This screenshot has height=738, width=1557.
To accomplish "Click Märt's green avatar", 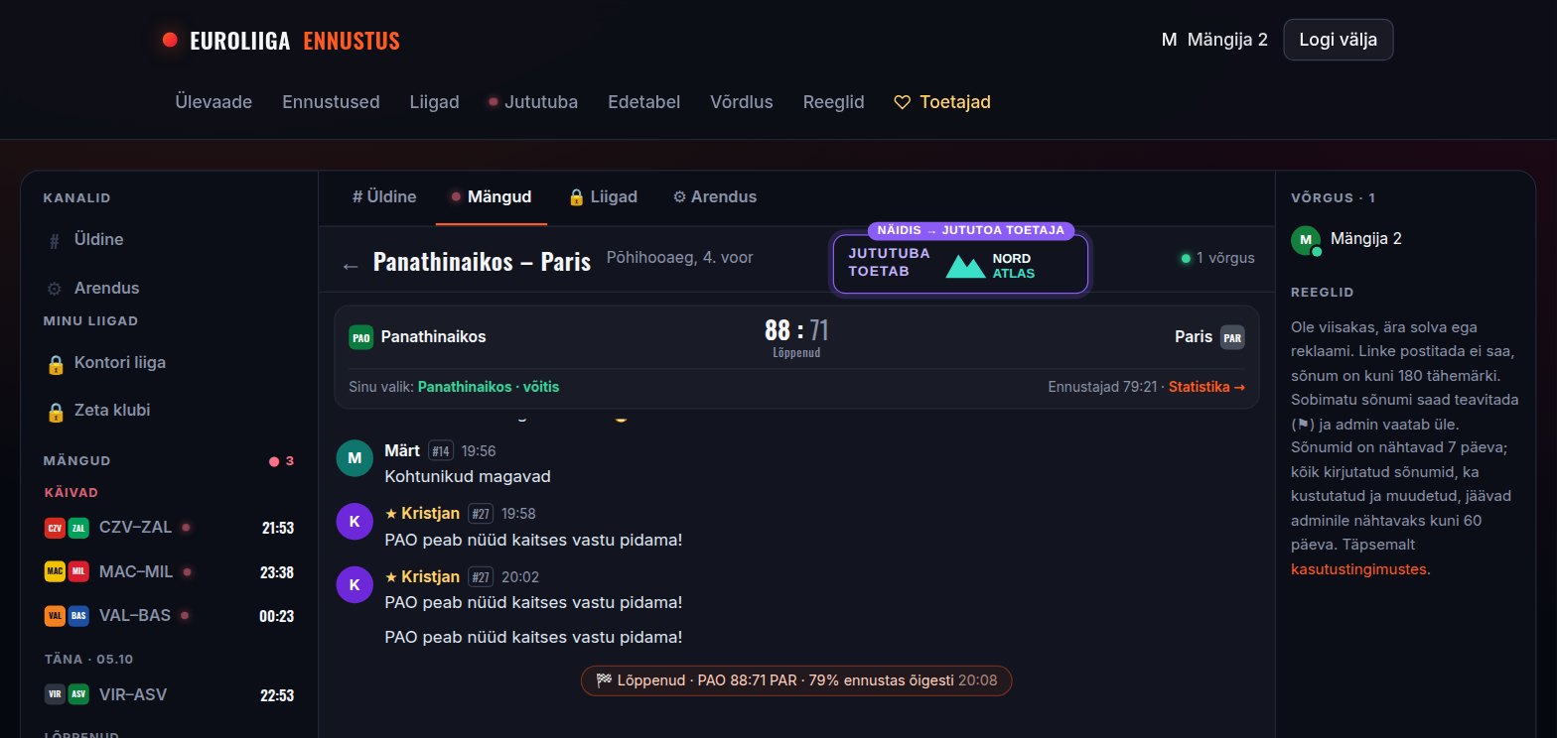I will [354, 458].
